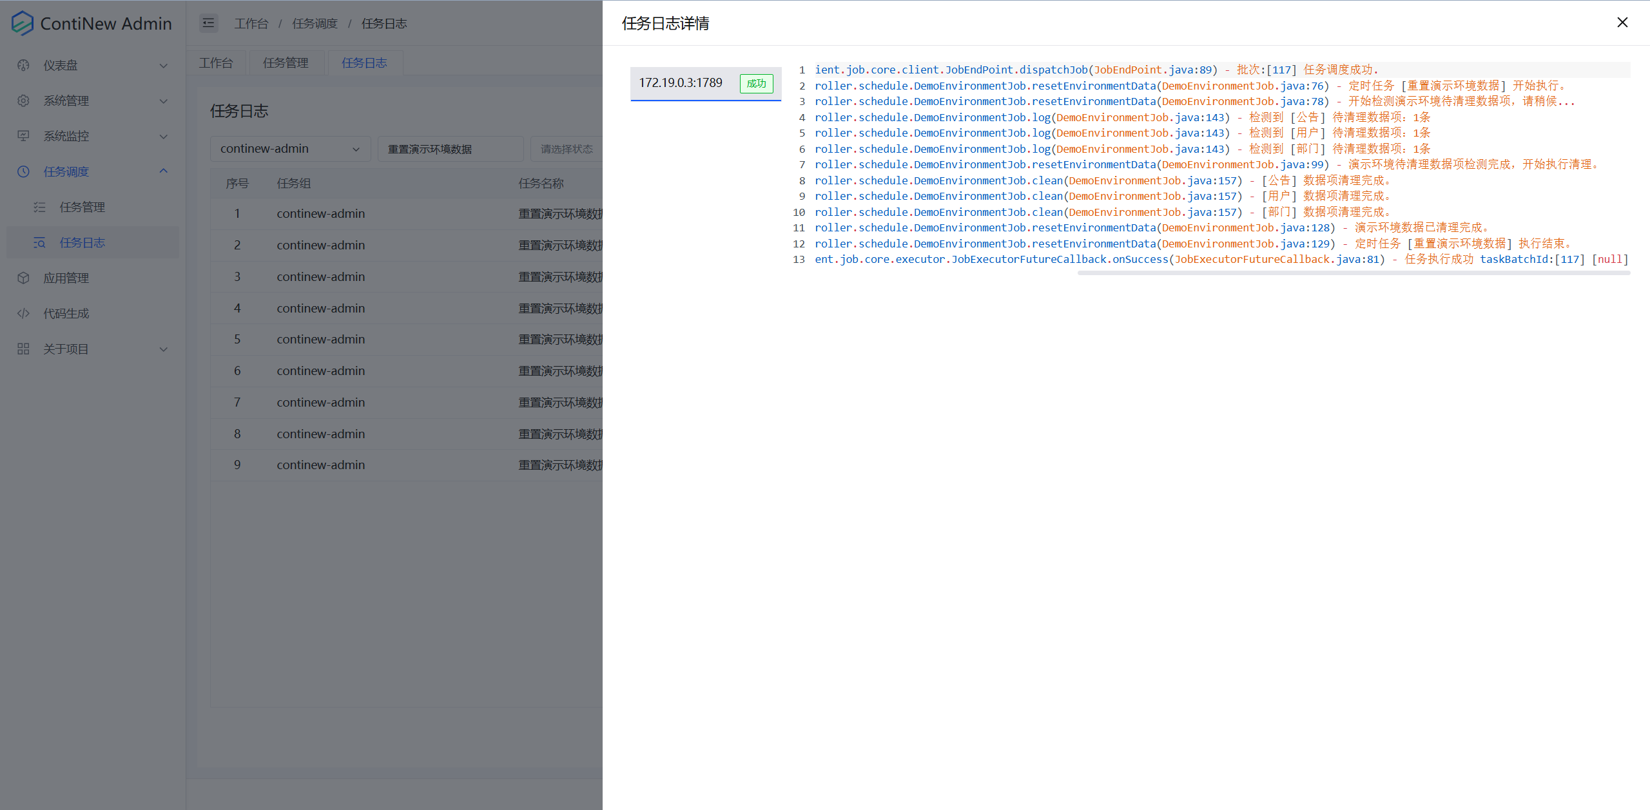
Task: Click the 任务调度 clock icon
Action: pos(23,171)
